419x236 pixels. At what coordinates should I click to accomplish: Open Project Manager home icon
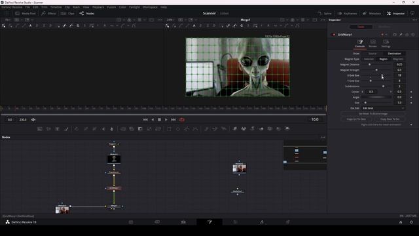[x=401, y=222]
